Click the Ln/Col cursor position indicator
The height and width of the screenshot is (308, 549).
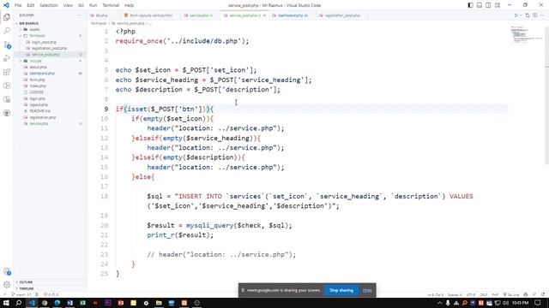pyautogui.click(x=435, y=295)
